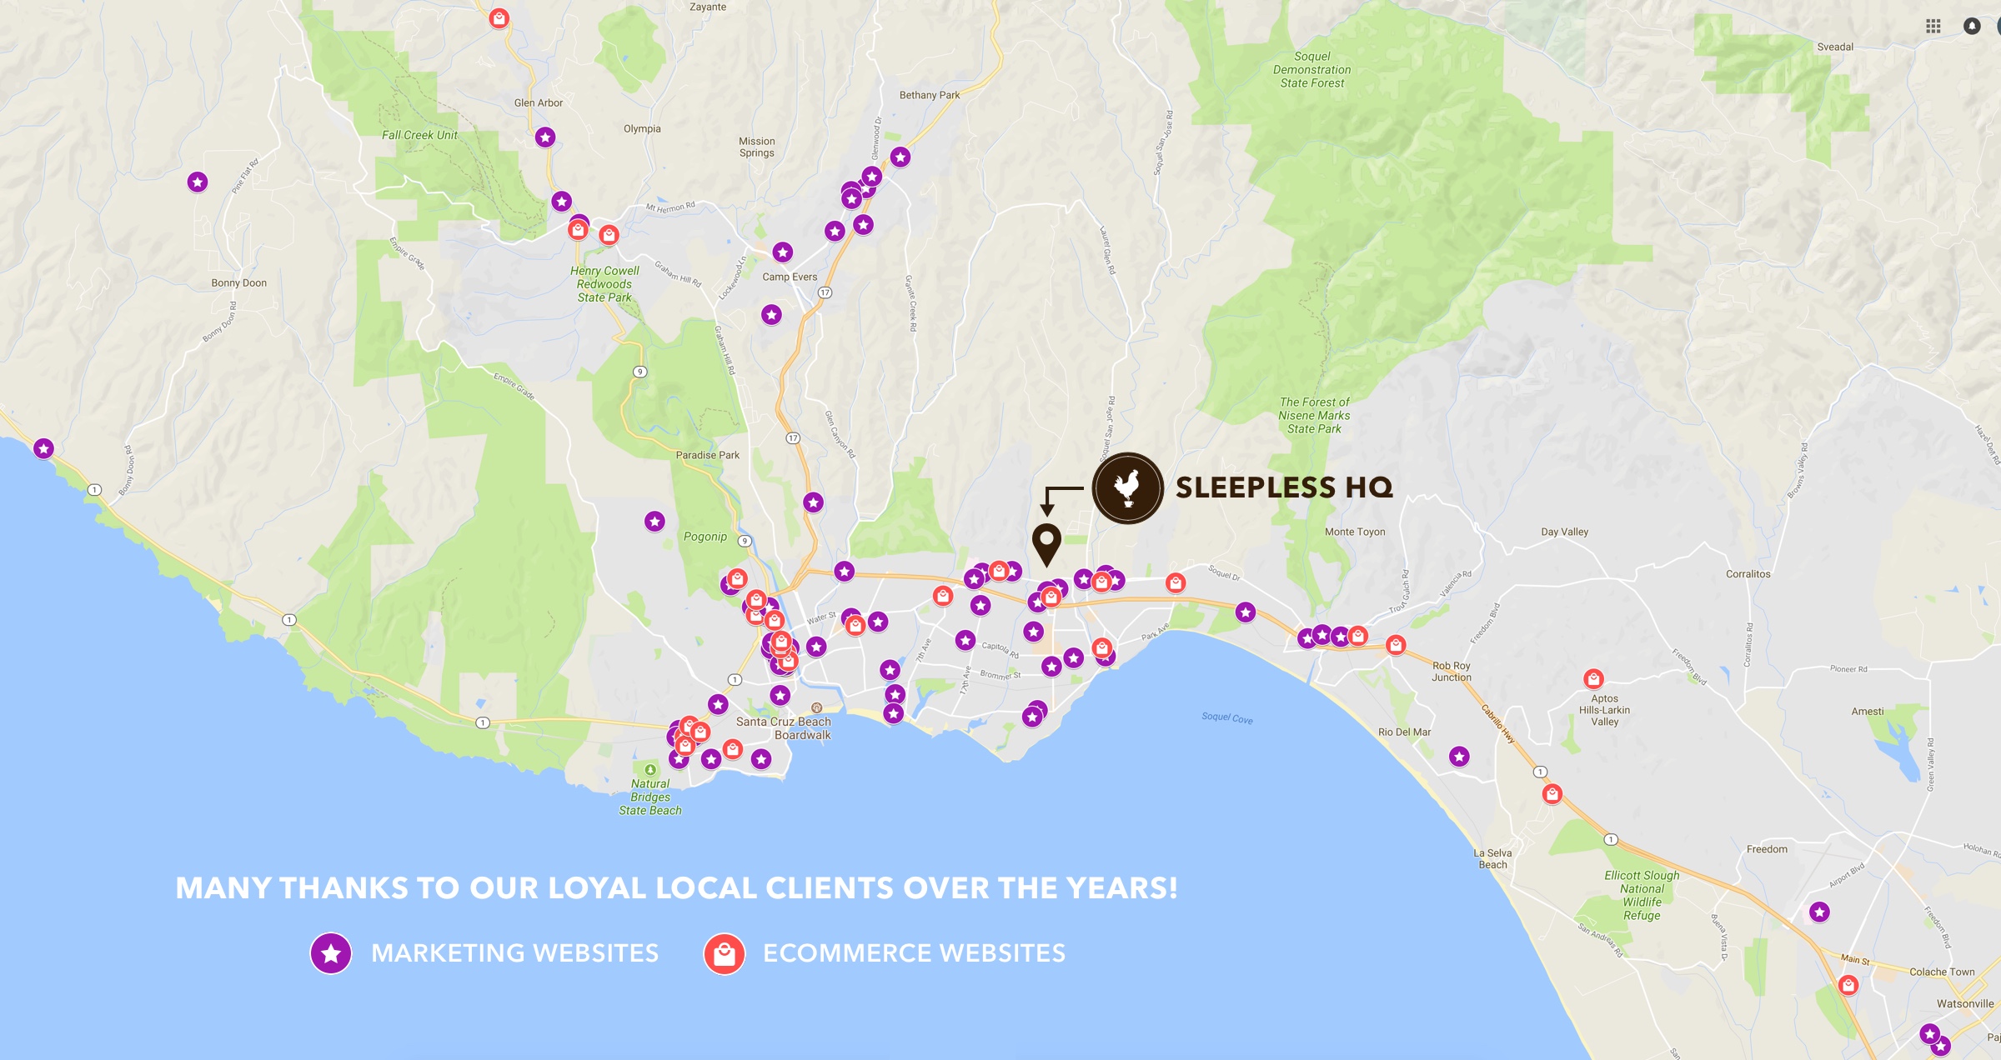Click the notifications bell icon
The height and width of the screenshot is (1060, 2001).
[x=1972, y=26]
